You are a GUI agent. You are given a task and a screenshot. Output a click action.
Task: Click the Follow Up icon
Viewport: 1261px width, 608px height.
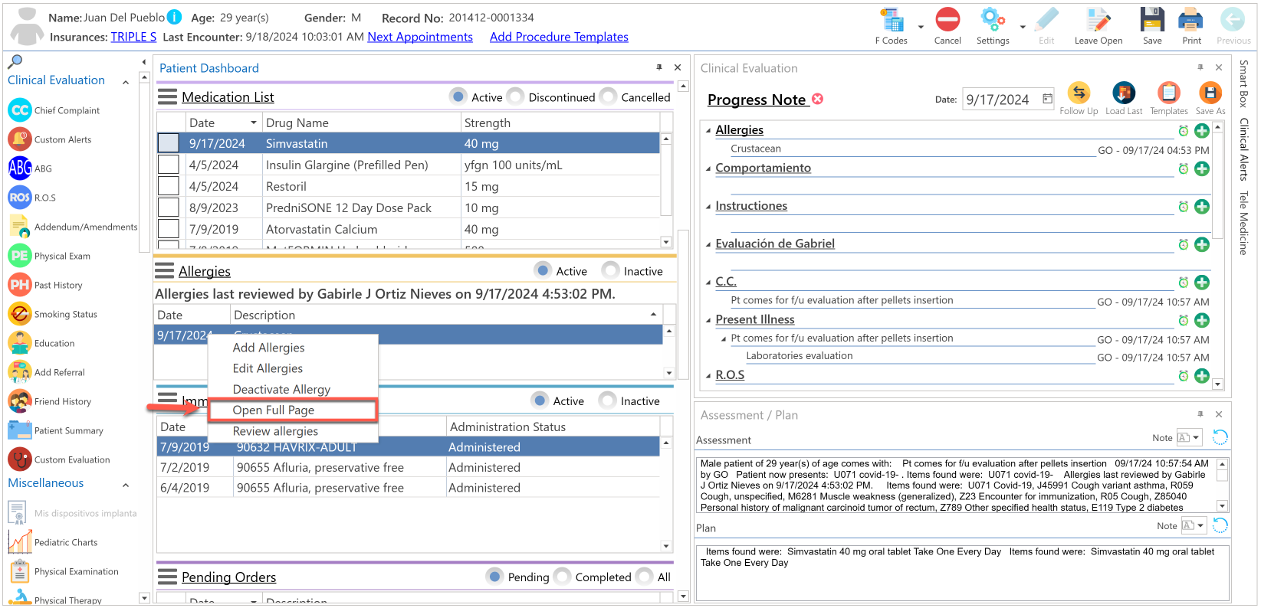tap(1079, 93)
